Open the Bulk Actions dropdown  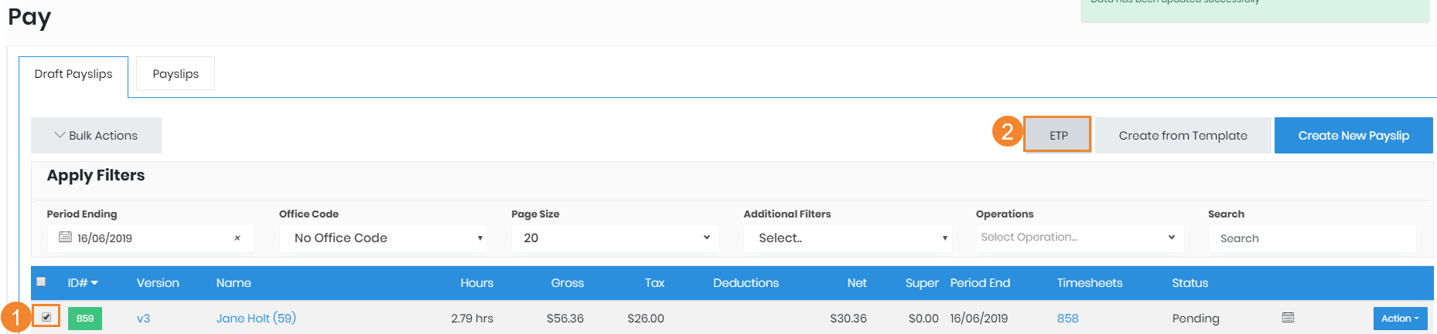(x=96, y=136)
